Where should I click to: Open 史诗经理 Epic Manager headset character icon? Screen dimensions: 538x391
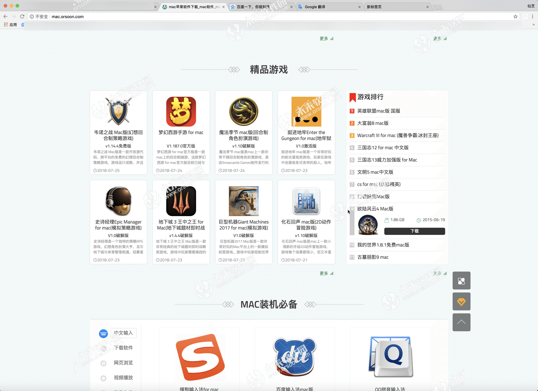click(118, 201)
